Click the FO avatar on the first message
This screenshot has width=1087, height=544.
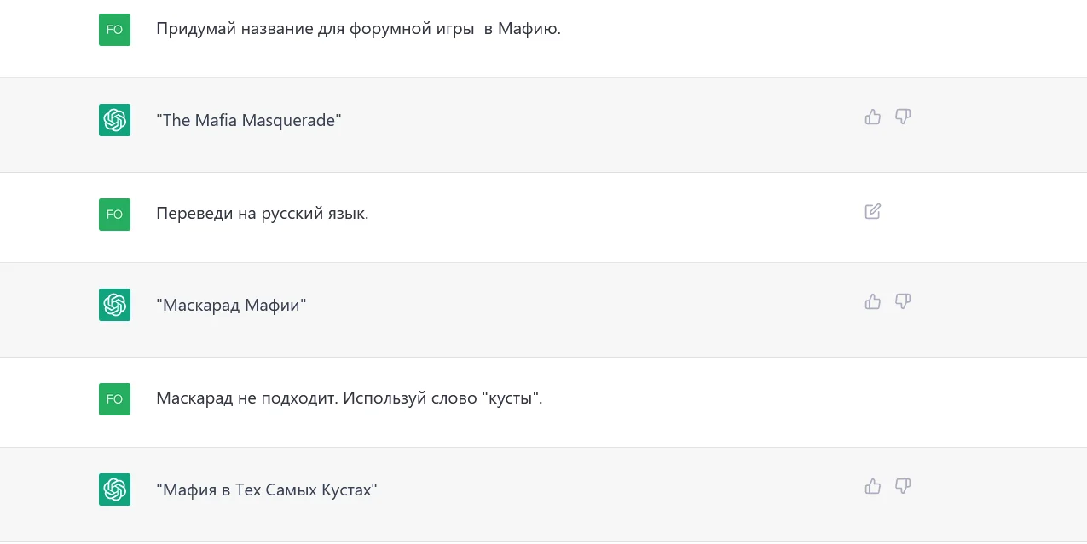tap(114, 29)
